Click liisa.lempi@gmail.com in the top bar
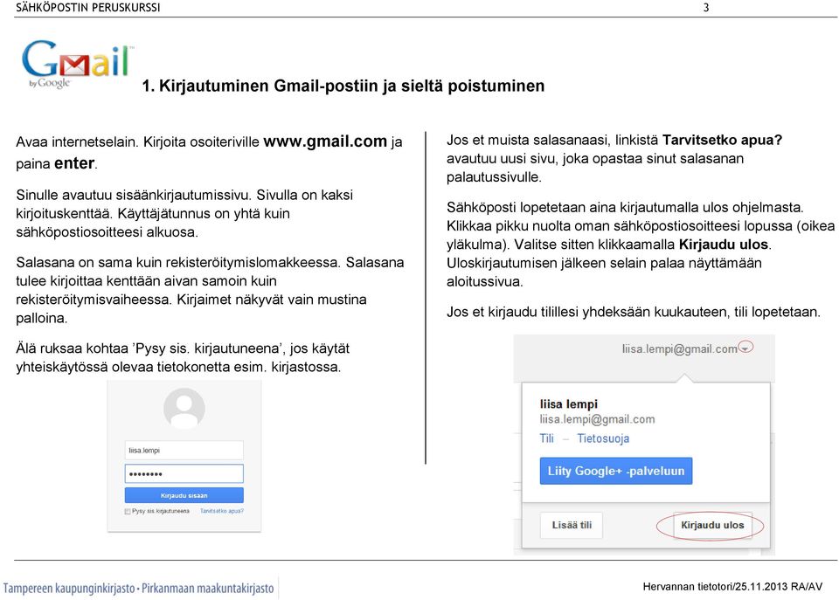839x600 pixels. point(680,349)
